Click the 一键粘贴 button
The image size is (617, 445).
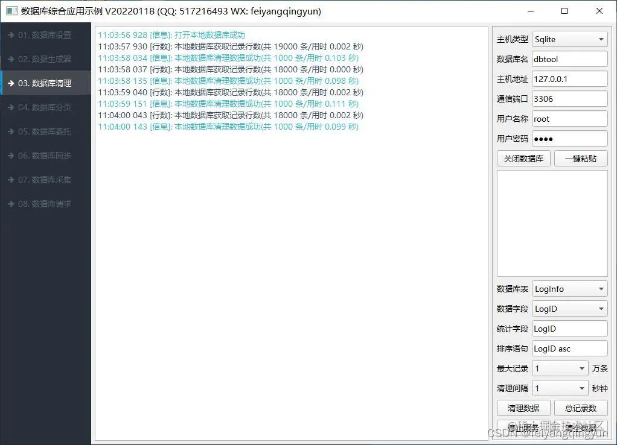tap(581, 159)
